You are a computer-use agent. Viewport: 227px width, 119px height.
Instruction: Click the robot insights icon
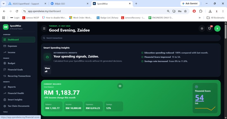(x=47, y=57)
